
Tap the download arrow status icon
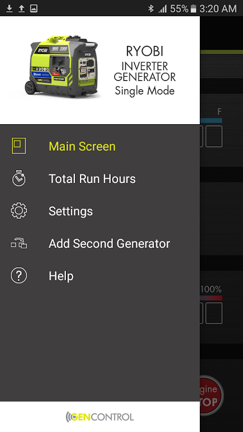9,9
